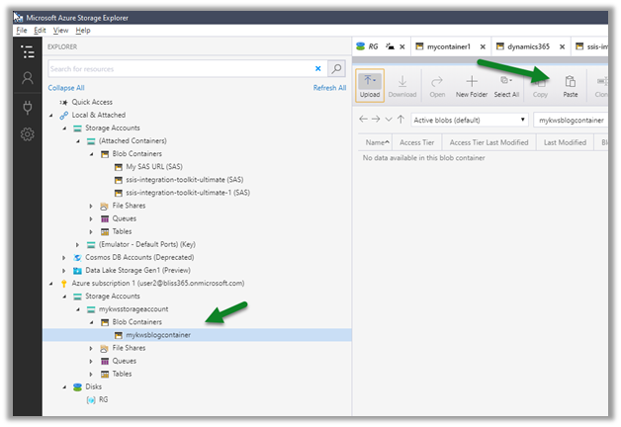Click the Collapse All link
621x427 pixels.
[x=65, y=88]
